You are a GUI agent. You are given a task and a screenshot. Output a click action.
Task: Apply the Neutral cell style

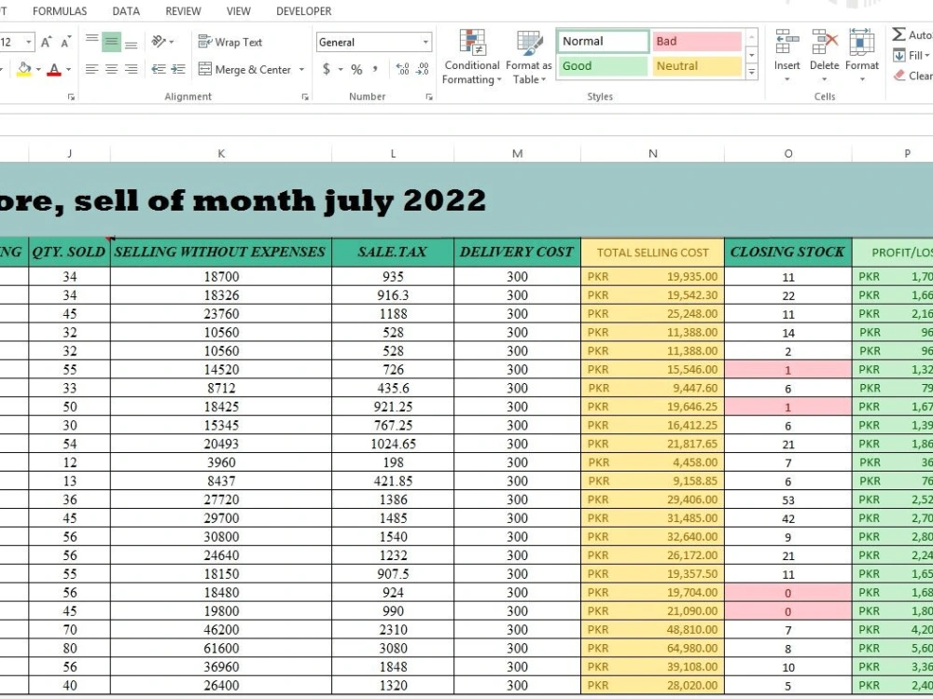(x=696, y=66)
